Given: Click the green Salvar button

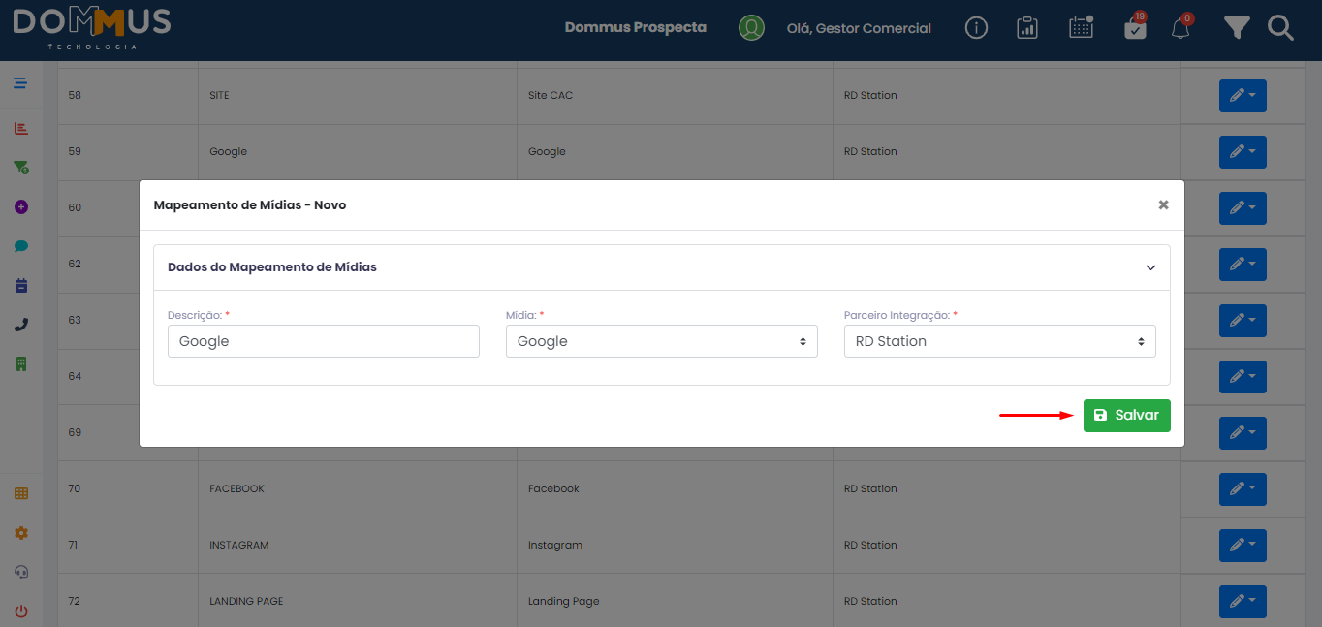Looking at the screenshot, I should [x=1126, y=416].
